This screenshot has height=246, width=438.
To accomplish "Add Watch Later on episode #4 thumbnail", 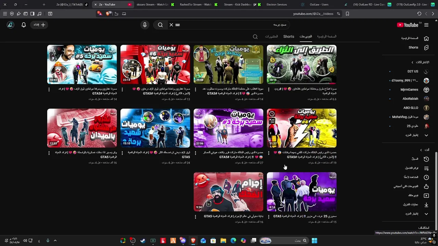I will 272,113.
